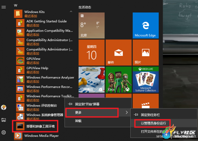The image size is (198, 141).
Task: Launch Windows Performance Recorder icon
Action: (x=20, y=89)
